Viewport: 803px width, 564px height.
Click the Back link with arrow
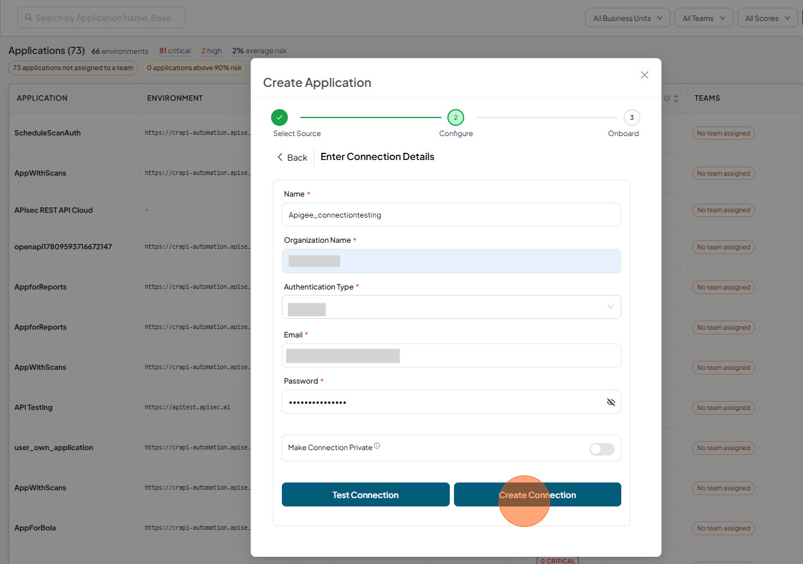pos(292,158)
